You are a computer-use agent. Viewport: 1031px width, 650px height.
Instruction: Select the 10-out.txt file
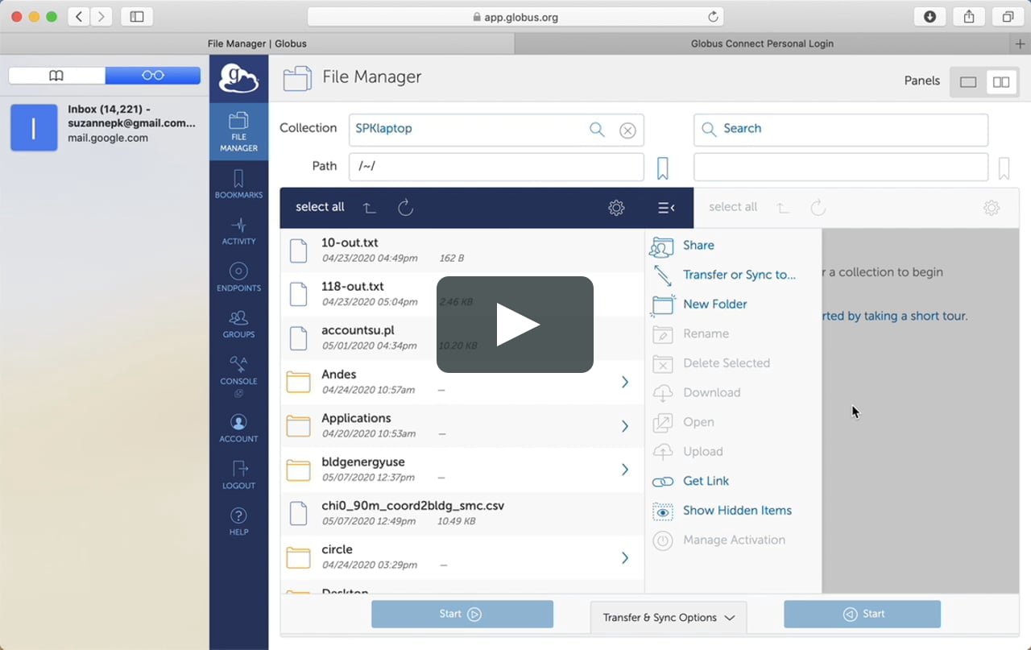[462, 250]
